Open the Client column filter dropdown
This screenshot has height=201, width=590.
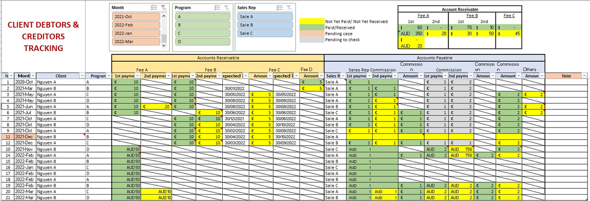pos(81,76)
